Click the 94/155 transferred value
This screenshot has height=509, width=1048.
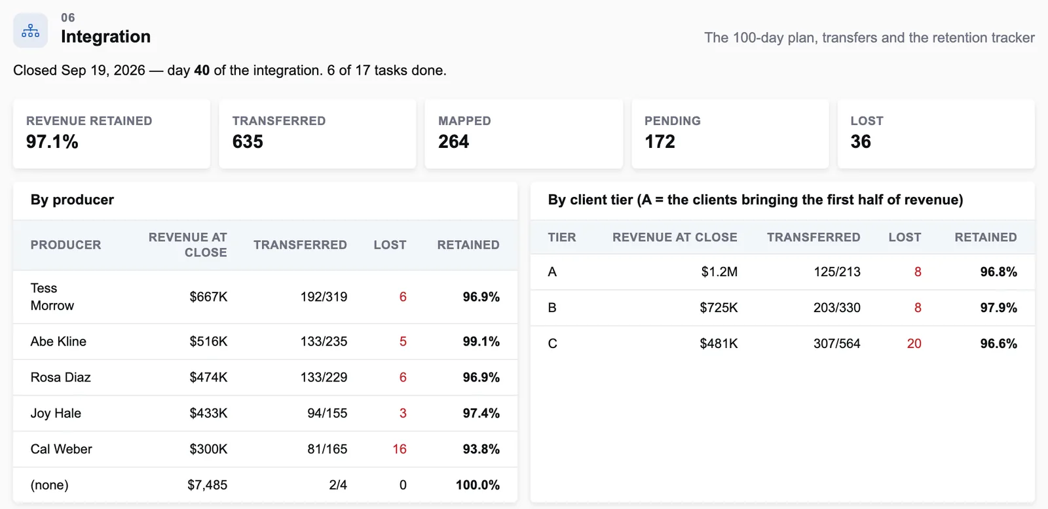point(327,413)
